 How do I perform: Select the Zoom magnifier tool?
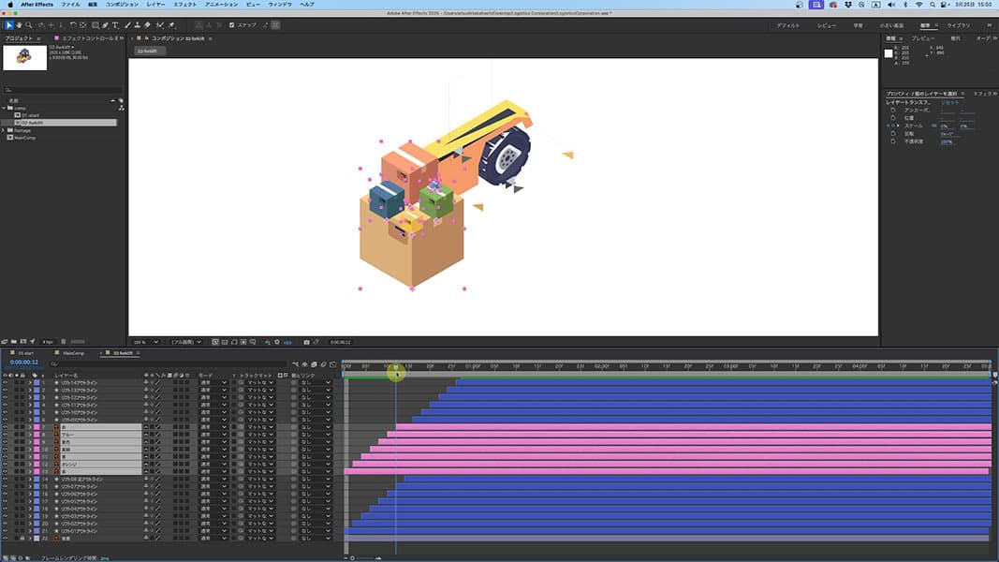29,25
